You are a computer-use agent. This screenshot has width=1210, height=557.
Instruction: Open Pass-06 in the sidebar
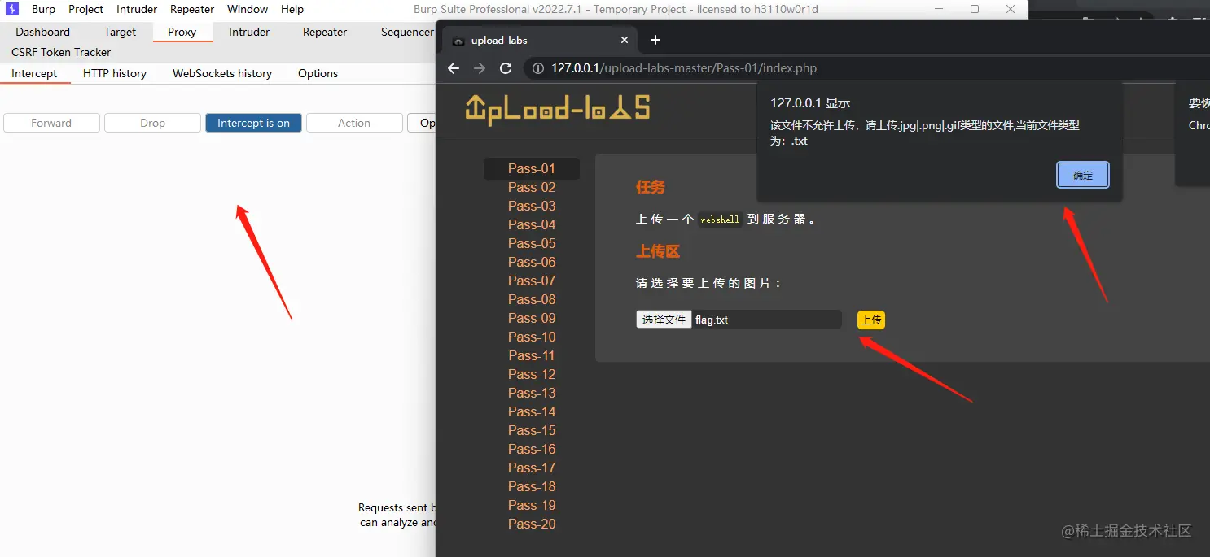pos(532,262)
